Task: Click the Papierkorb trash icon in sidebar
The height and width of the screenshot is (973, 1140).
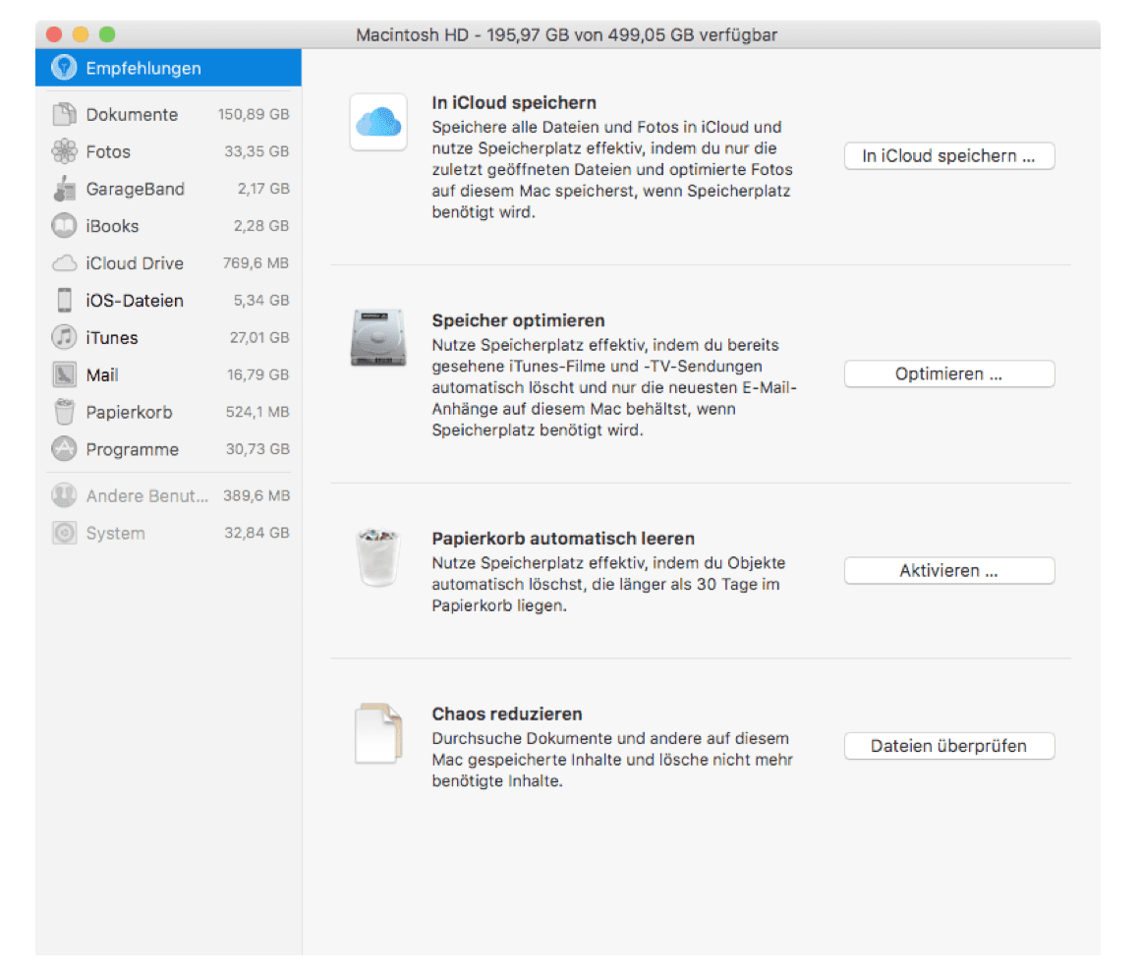Action: 64,412
